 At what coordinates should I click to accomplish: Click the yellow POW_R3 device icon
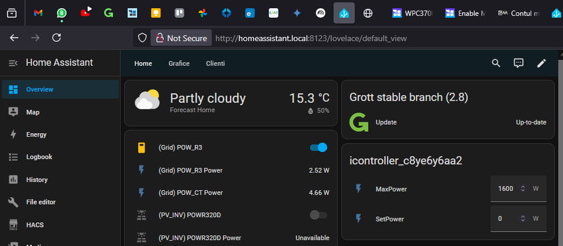point(141,148)
